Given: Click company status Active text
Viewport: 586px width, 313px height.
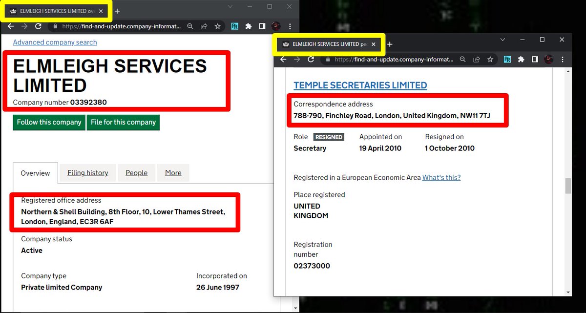Looking at the screenshot, I should 32,250.
